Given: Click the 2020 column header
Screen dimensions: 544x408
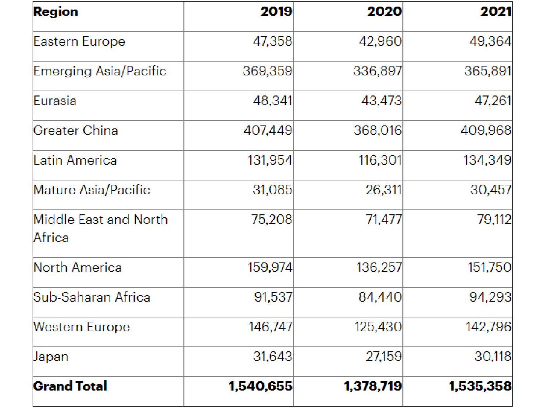Looking at the screenshot, I should pyautogui.click(x=384, y=12).
